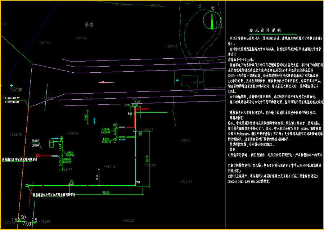The width and height of the screenshot is (324, 230).
Task: Select the red square valve well marker
Action: coord(39,155)
